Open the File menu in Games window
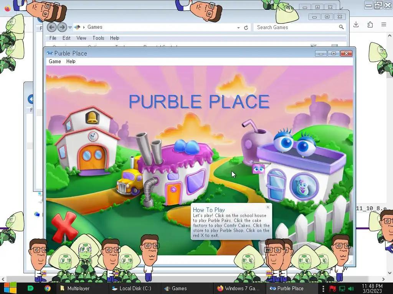The height and width of the screenshot is (294, 393). [53, 38]
